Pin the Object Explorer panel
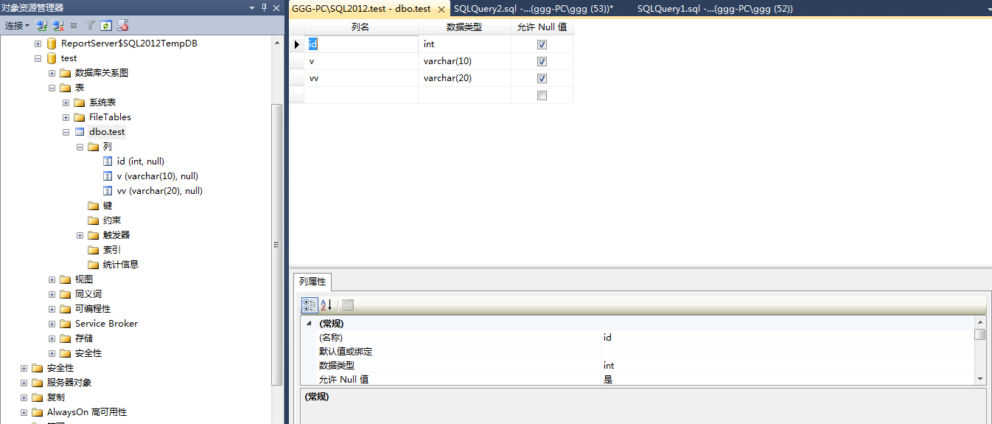The image size is (992, 424). pos(265,7)
